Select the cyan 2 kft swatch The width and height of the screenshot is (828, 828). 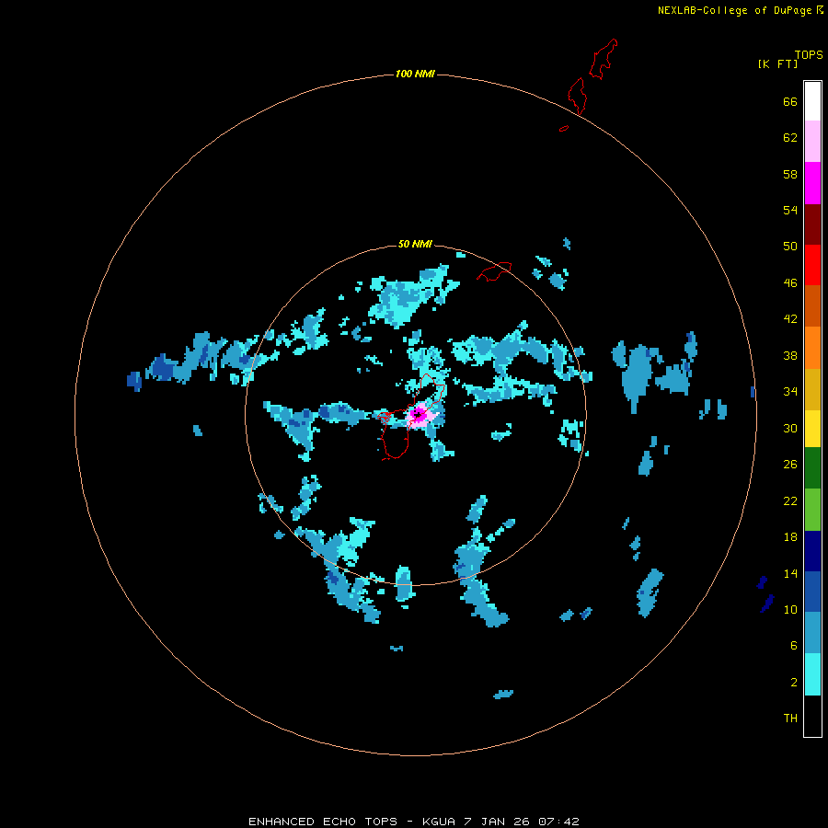click(x=812, y=674)
